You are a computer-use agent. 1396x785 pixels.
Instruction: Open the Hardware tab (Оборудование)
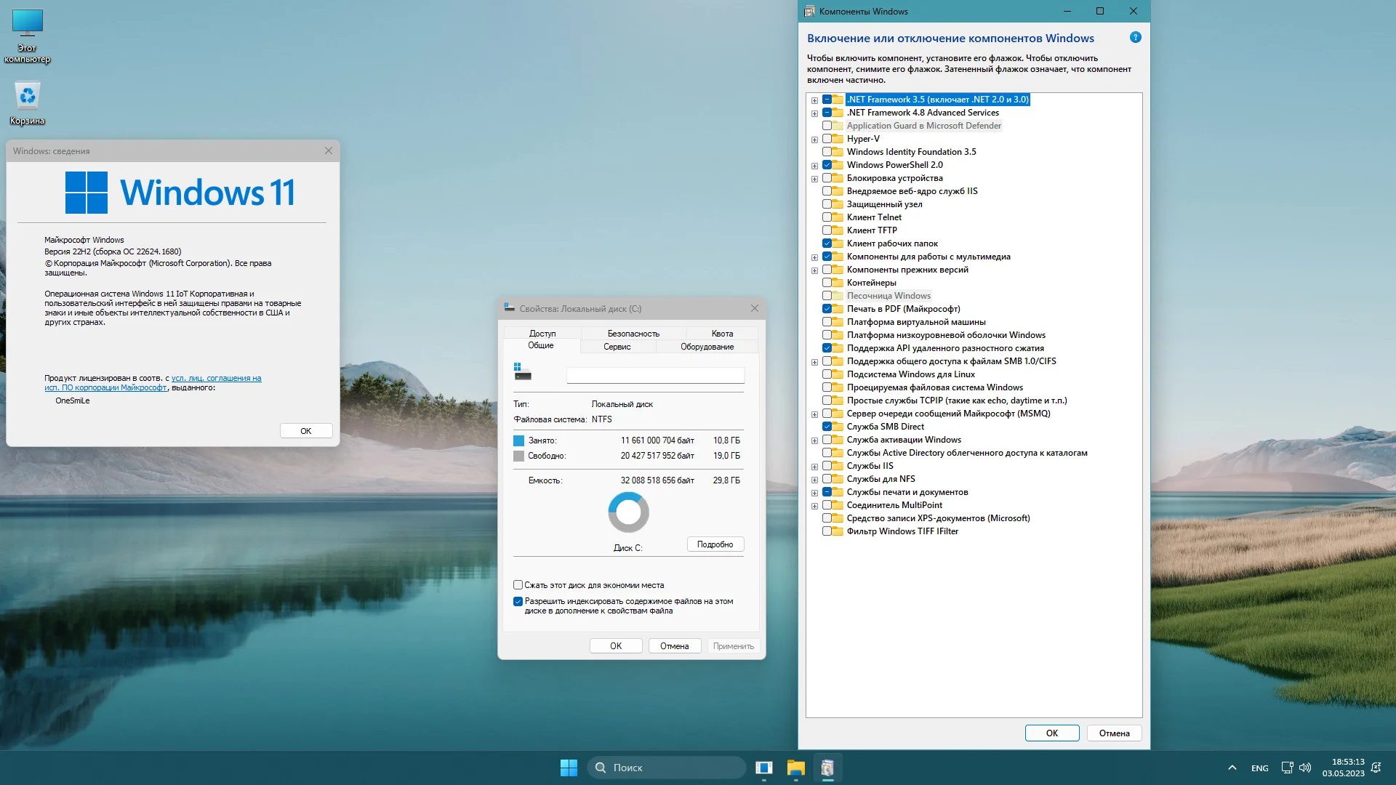pyautogui.click(x=707, y=347)
